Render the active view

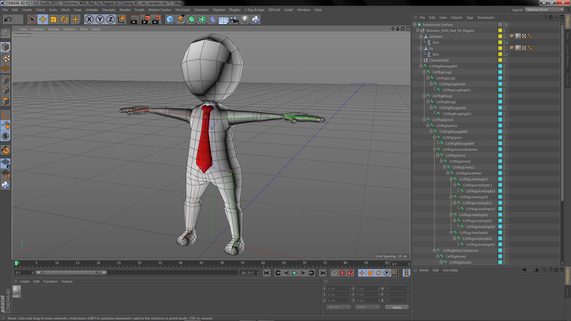click(134, 20)
